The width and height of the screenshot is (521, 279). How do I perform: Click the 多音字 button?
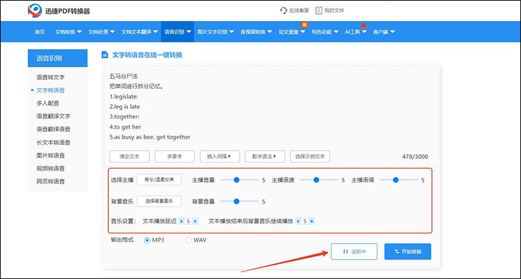[174, 156]
